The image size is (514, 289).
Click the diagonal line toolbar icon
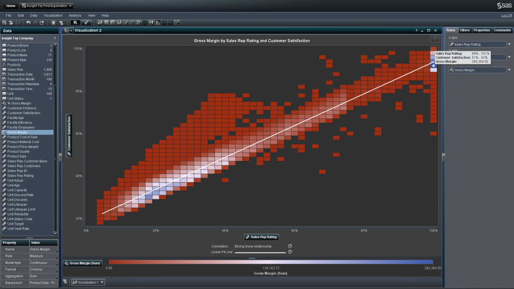click(x=177, y=23)
